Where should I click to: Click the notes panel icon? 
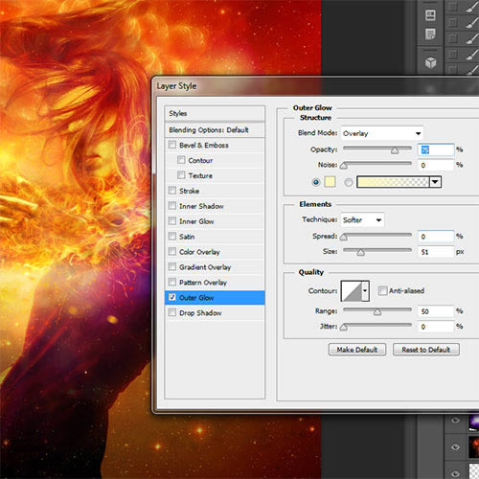(430, 34)
